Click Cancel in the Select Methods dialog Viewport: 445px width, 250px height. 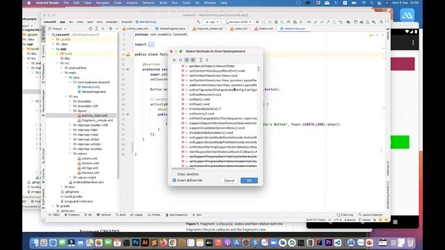click(x=229, y=181)
